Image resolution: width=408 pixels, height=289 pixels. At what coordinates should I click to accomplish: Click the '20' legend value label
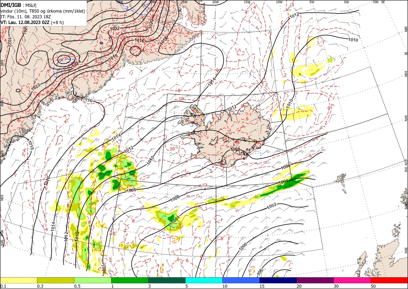point(299,286)
